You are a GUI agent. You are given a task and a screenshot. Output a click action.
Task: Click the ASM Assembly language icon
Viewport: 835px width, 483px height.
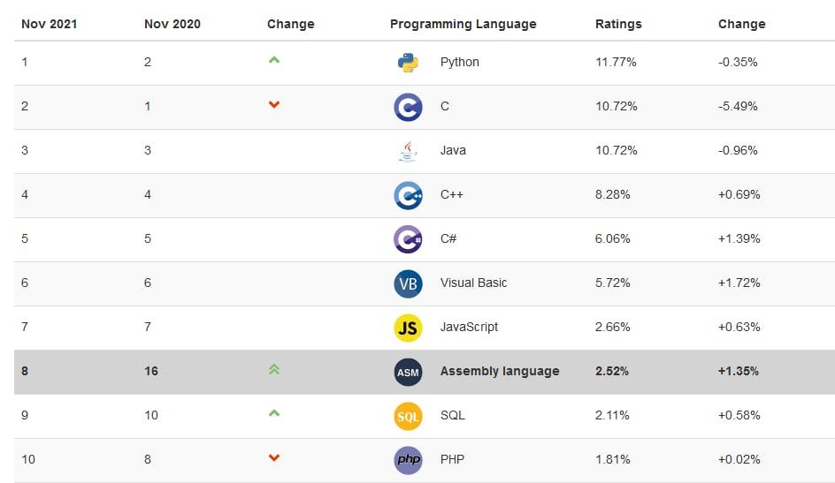[408, 372]
